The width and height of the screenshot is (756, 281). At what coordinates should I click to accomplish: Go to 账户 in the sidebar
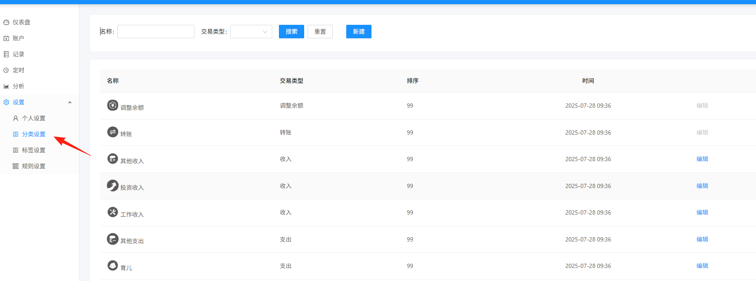14,38
